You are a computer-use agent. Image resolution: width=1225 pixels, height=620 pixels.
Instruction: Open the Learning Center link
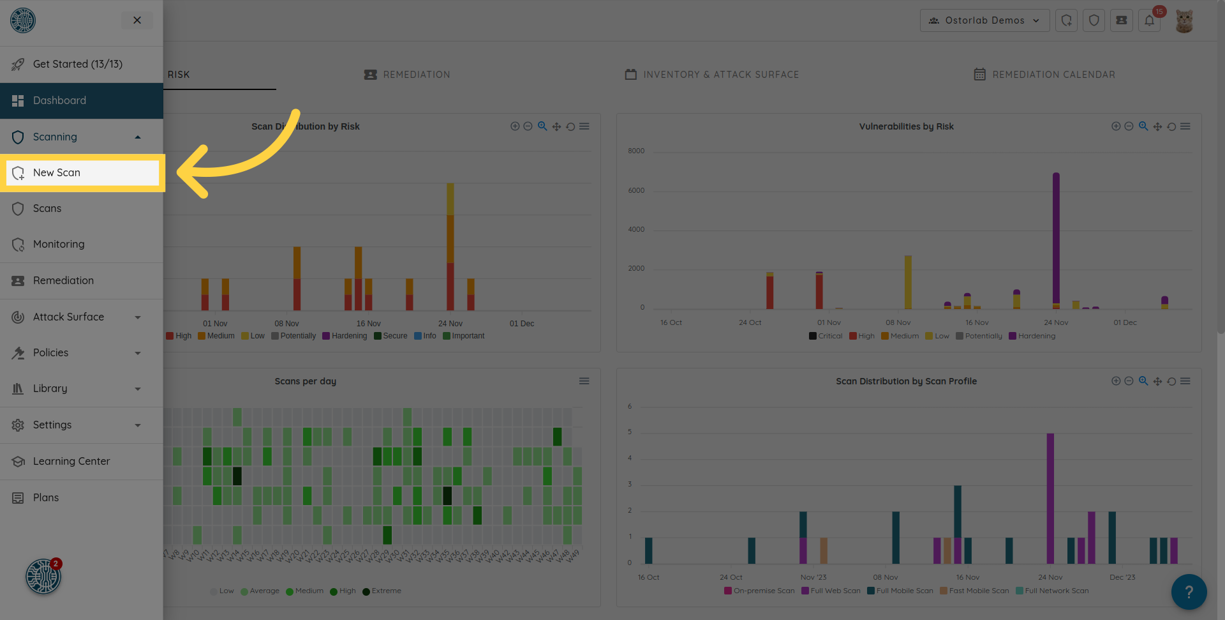(71, 461)
